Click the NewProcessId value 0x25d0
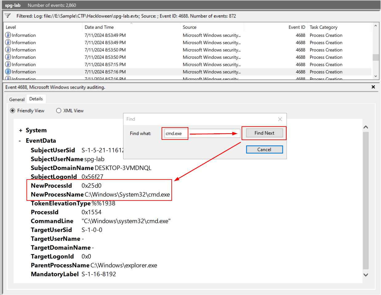This screenshot has height=295, width=381. [91, 186]
